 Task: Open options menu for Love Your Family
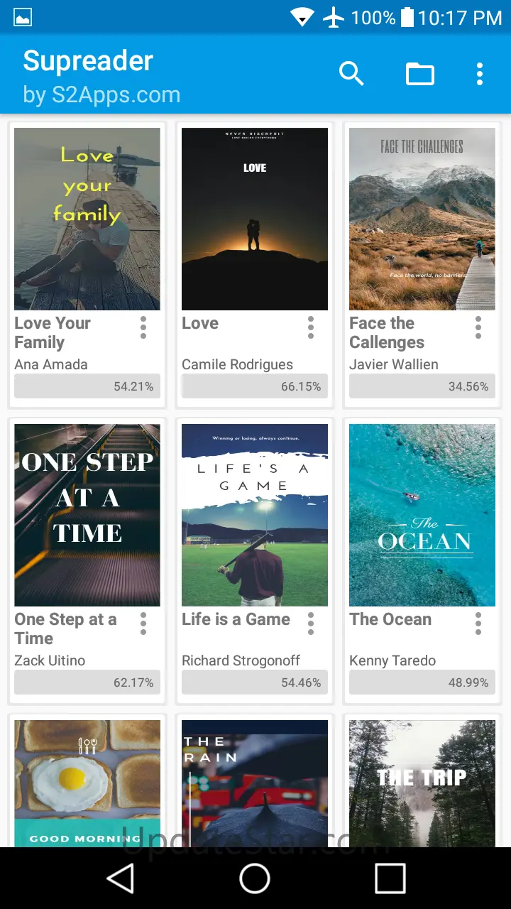[143, 327]
